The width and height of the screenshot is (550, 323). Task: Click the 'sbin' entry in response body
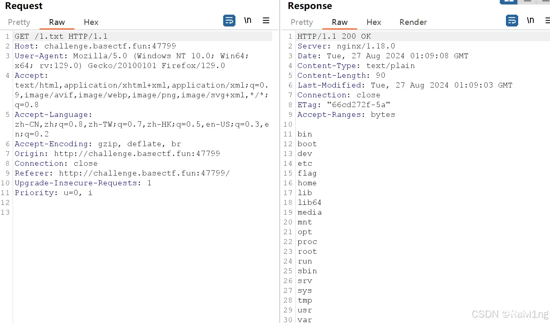307,271
